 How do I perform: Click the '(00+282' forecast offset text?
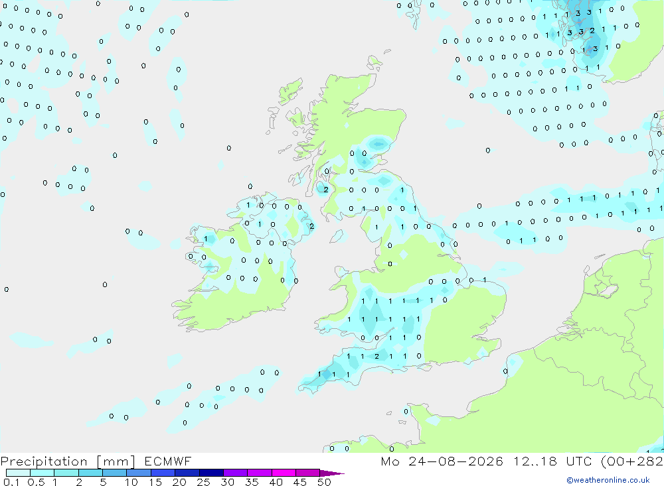(632, 461)
